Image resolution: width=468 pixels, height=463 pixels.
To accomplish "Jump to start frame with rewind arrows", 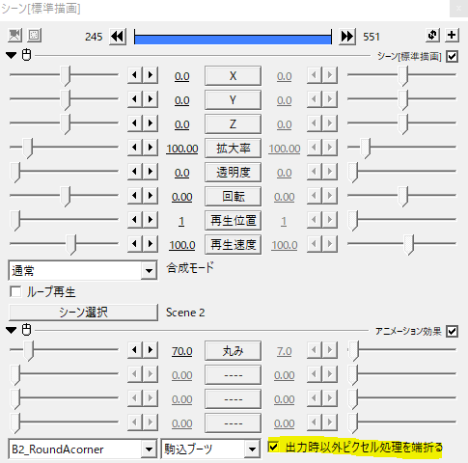I will click(x=118, y=37).
